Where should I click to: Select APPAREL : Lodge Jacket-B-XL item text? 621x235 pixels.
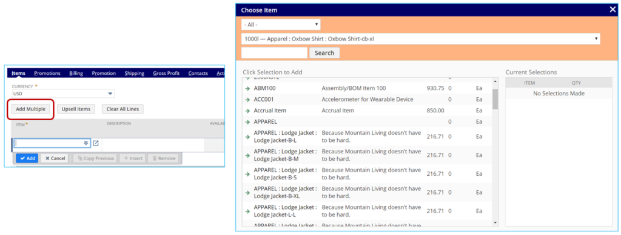[x=285, y=193]
